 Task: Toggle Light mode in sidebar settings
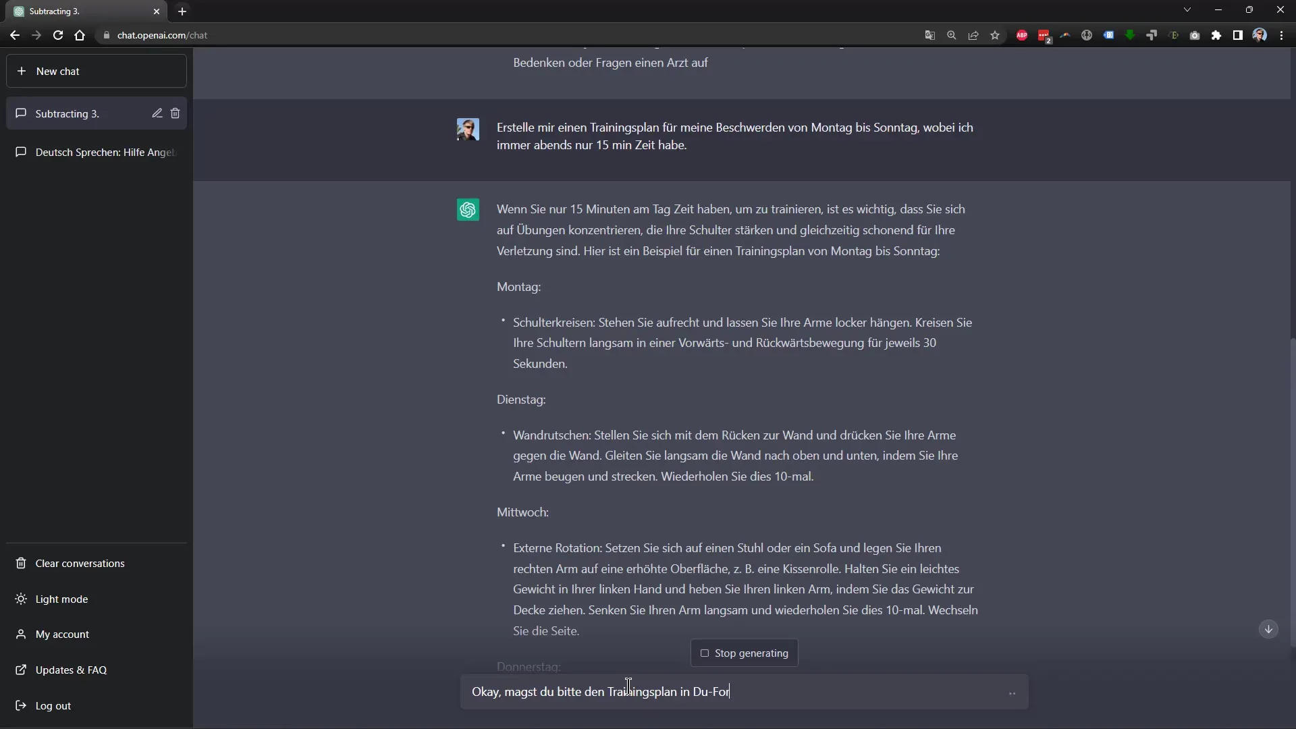(x=61, y=598)
